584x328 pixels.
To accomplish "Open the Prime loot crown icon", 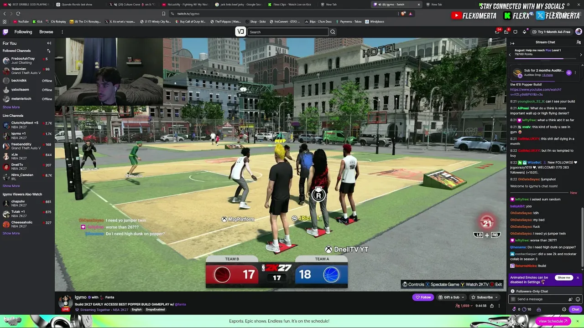I will [x=497, y=32].
